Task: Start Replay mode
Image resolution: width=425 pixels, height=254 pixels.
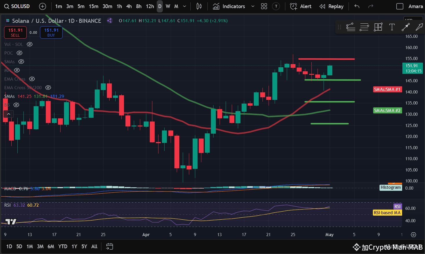Action: tap(331, 6)
